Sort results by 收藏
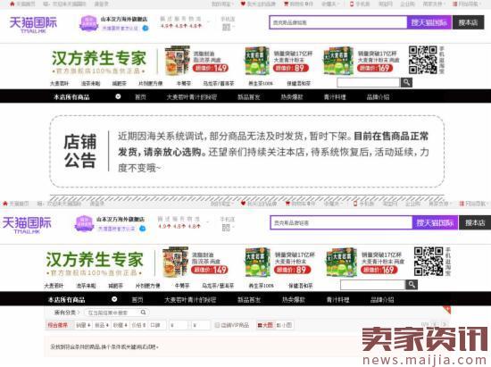This screenshot has height=367, width=491. point(121,325)
